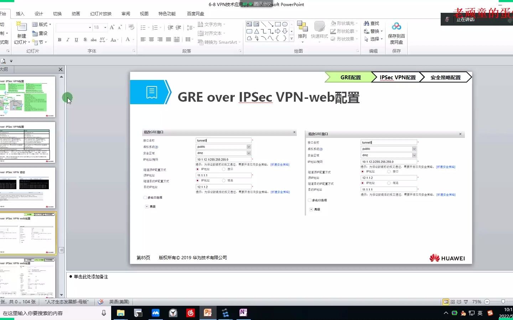
Task: Close the outline panel with X
Action: coord(61,69)
